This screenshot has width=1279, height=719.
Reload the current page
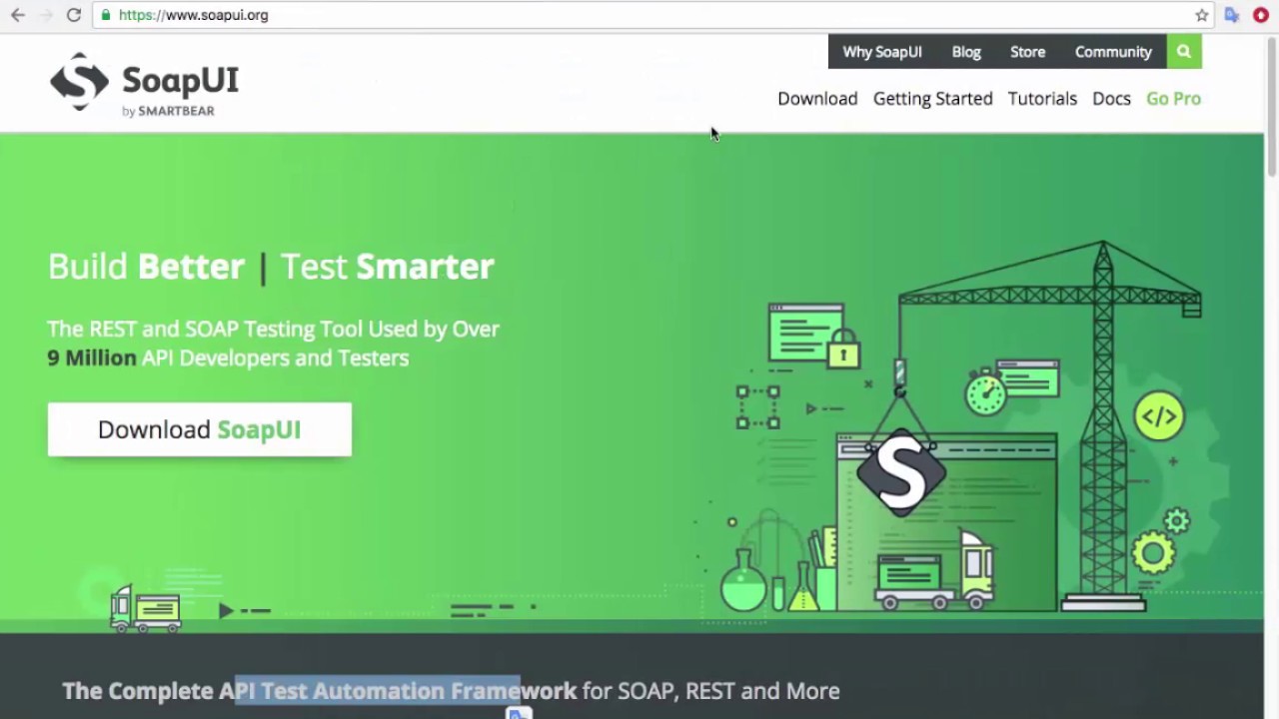(73, 15)
